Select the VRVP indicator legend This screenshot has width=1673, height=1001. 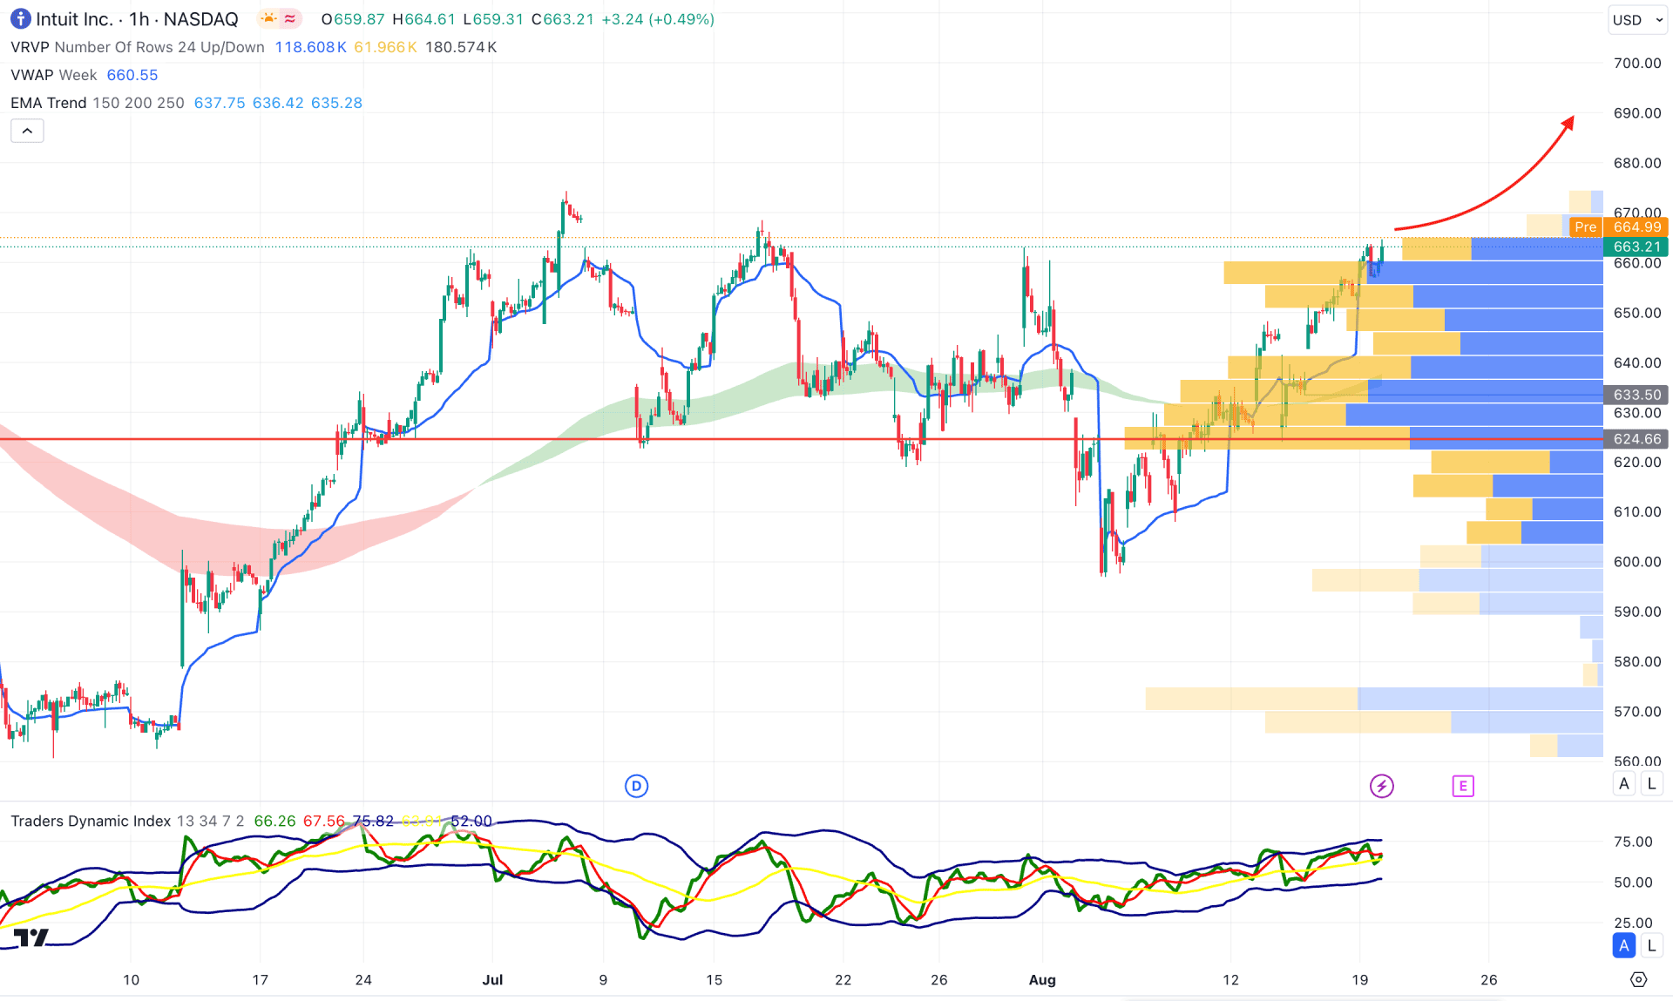pos(137,47)
